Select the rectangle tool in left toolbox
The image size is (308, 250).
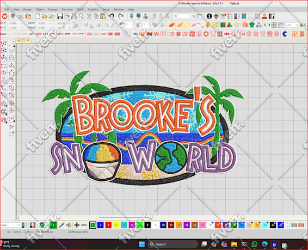(x=3, y=66)
